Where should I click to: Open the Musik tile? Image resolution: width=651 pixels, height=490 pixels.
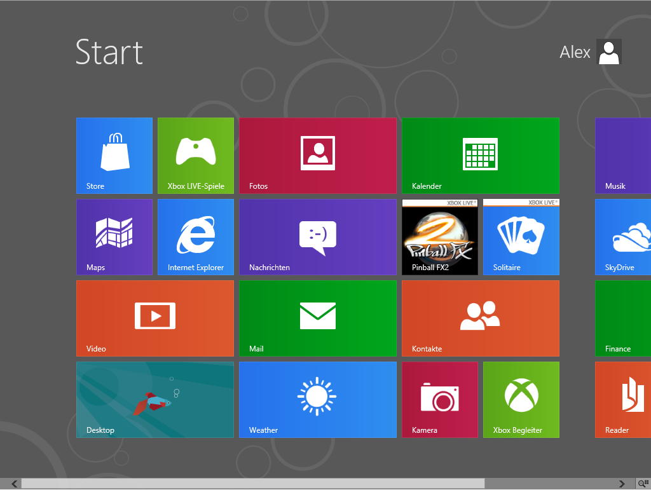tap(623, 156)
